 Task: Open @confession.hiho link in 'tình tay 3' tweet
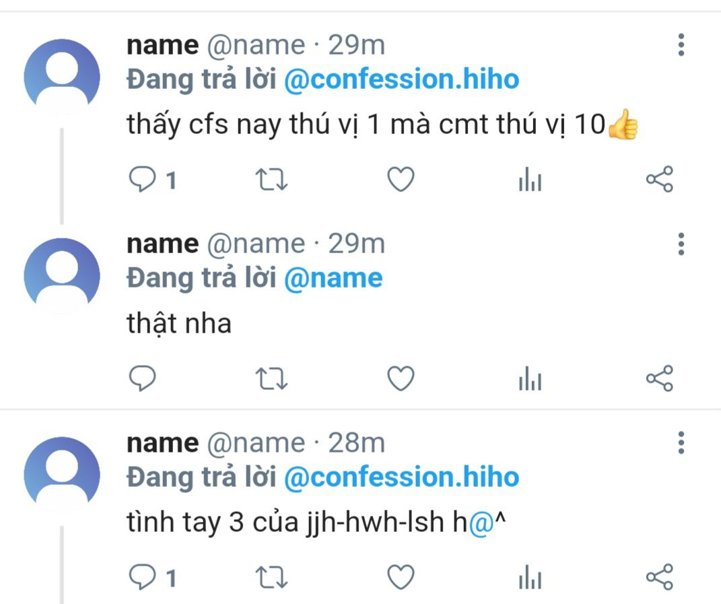(401, 477)
